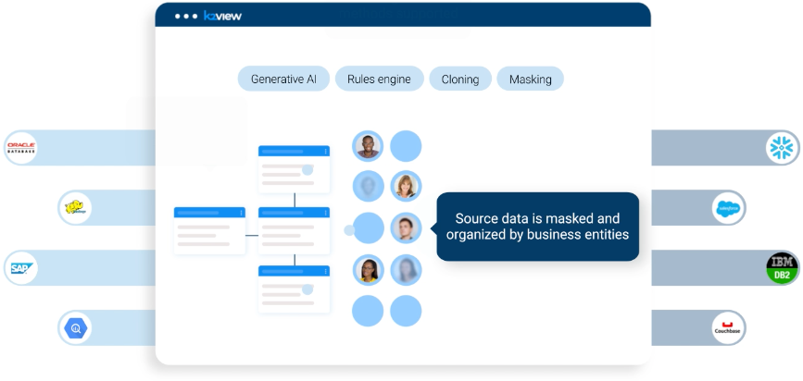Click the SAP source logo
The image size is (803, 381).
[21, 268]
